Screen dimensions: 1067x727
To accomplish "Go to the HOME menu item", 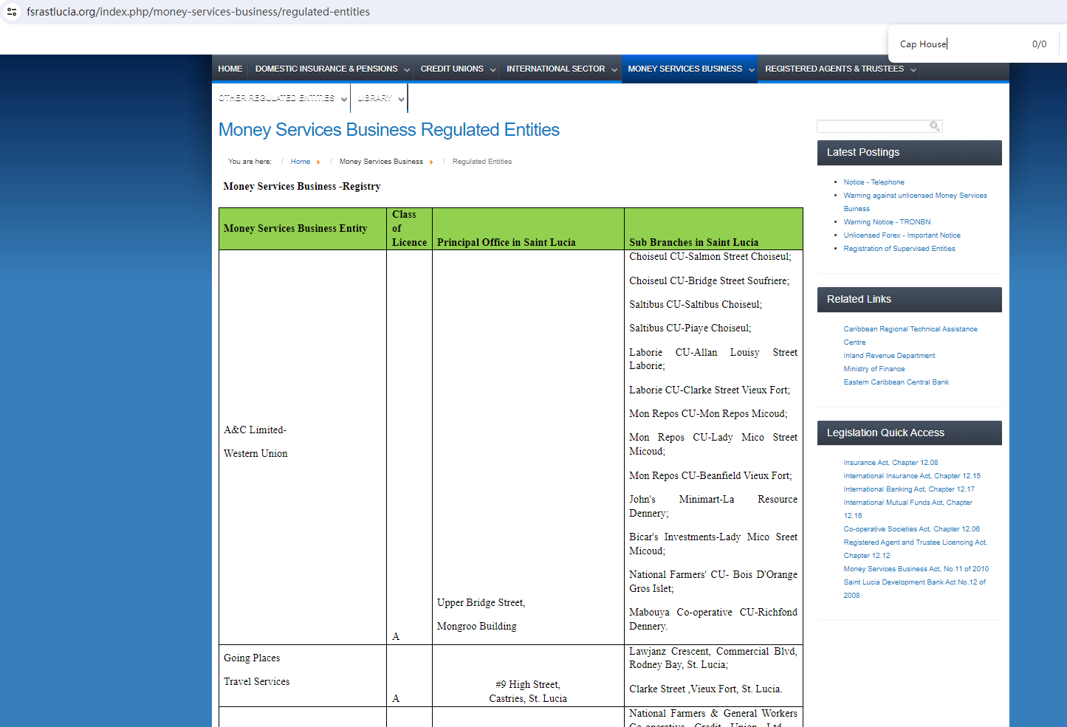I will tap(230, 69).
